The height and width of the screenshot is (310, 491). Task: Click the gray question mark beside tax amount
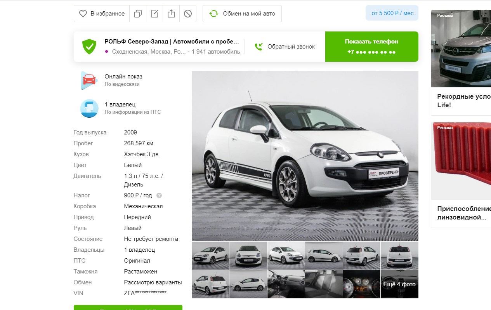[159, 195]
